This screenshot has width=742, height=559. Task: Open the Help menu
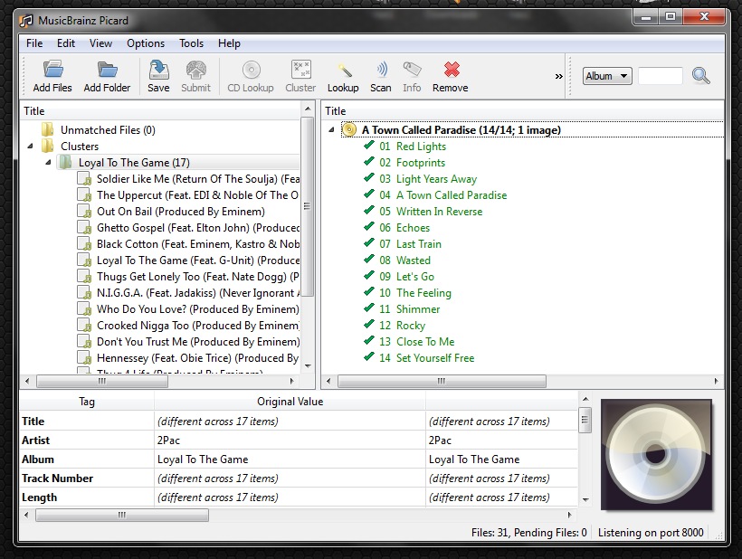tap(229, 43)
